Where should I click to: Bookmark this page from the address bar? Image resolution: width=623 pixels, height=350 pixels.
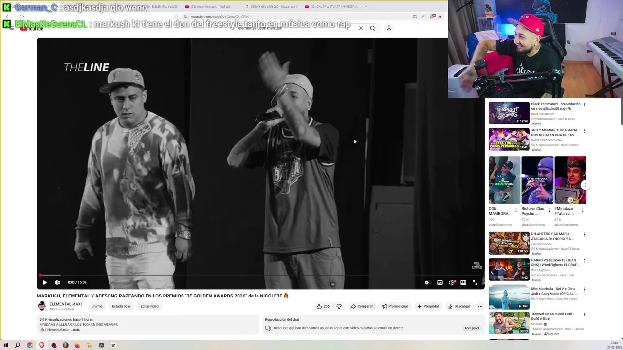(x=176, y=17)
